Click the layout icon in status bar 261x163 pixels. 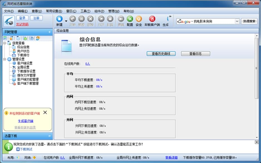(x=18, y=157)
